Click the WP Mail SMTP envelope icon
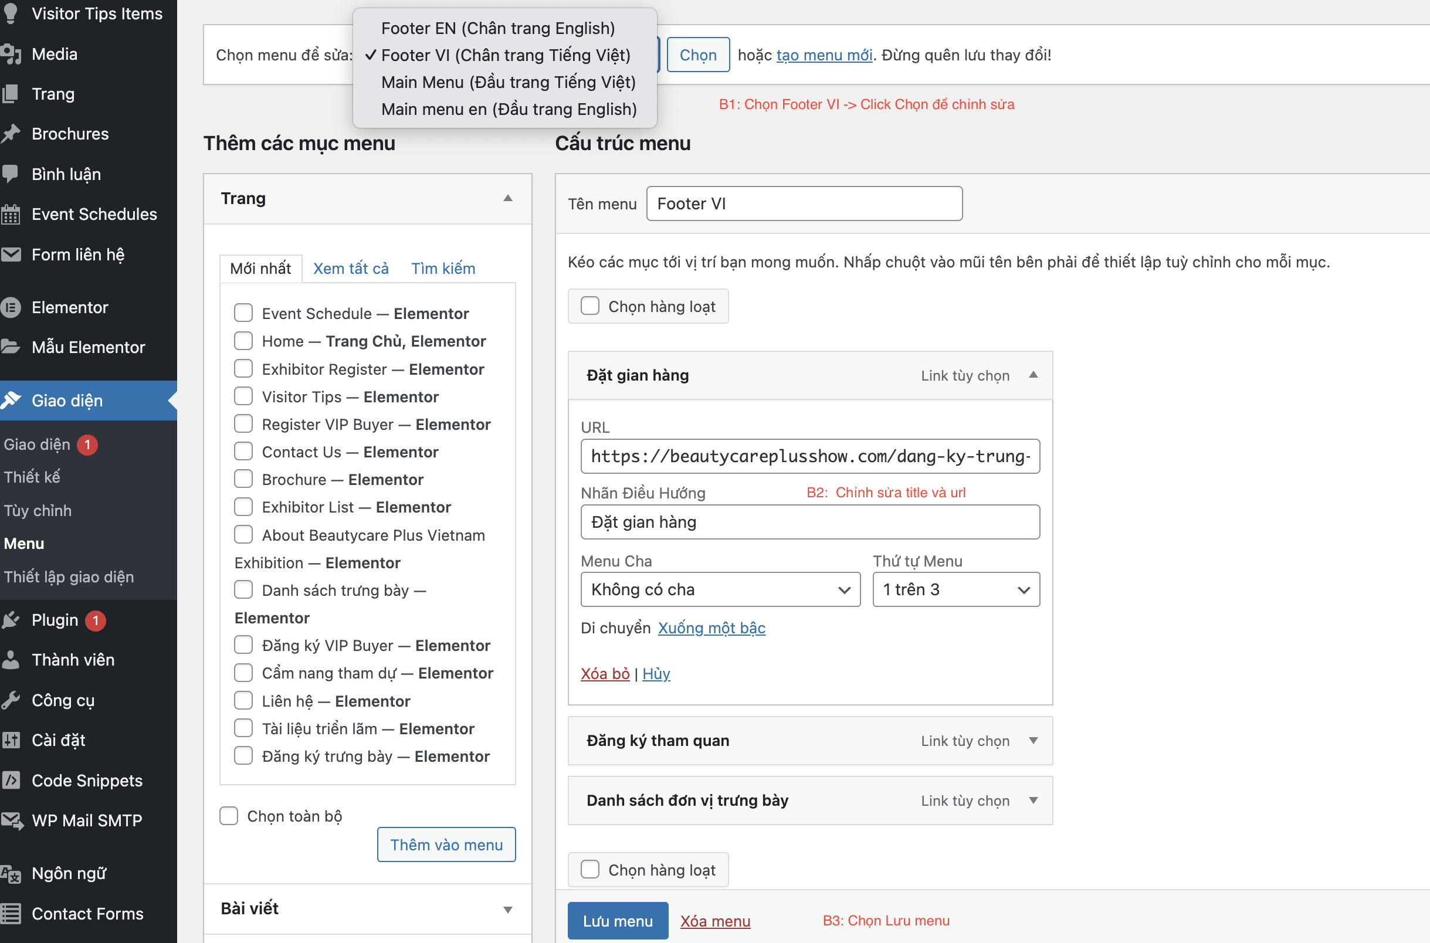The height and width of the screenshot is (943, 1430). [11, 820]
